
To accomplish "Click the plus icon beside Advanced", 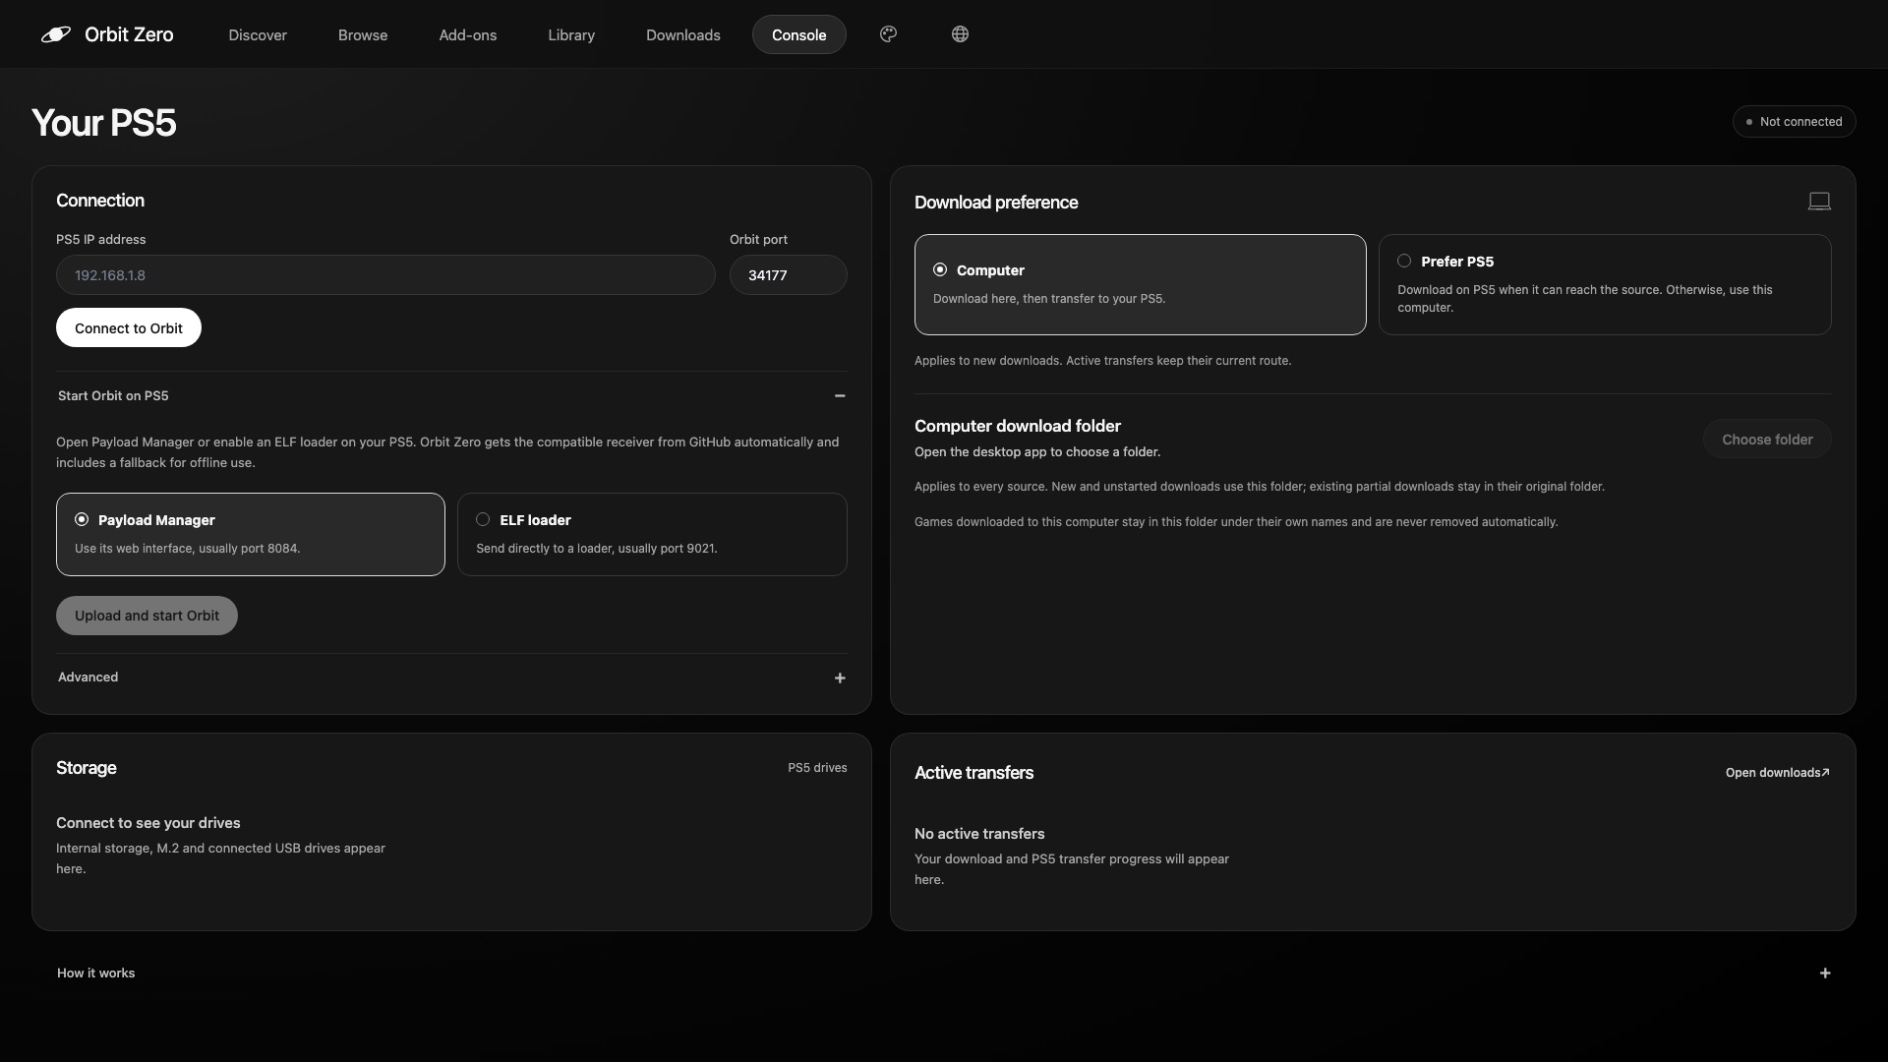I will [840, 678].
